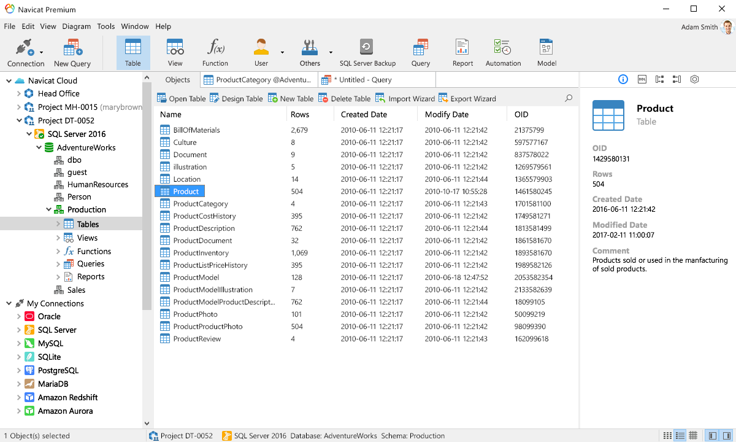736x442 pixels.
Task: Select the Automation toolbar icon
Action: [x=503, y=52]
